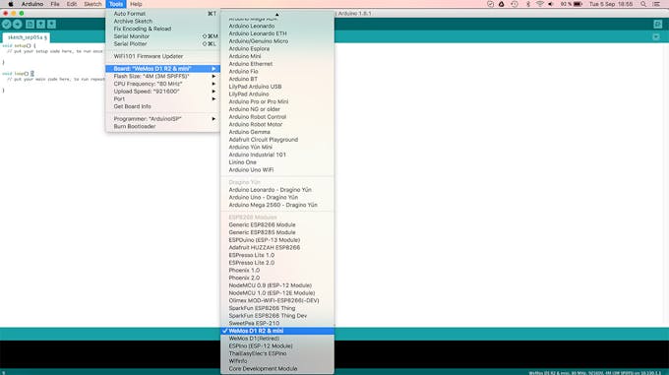Click the Upload arrow toolbar icon
The width and height of the screenshot is (669, 375).
click(x=18, y=25)
